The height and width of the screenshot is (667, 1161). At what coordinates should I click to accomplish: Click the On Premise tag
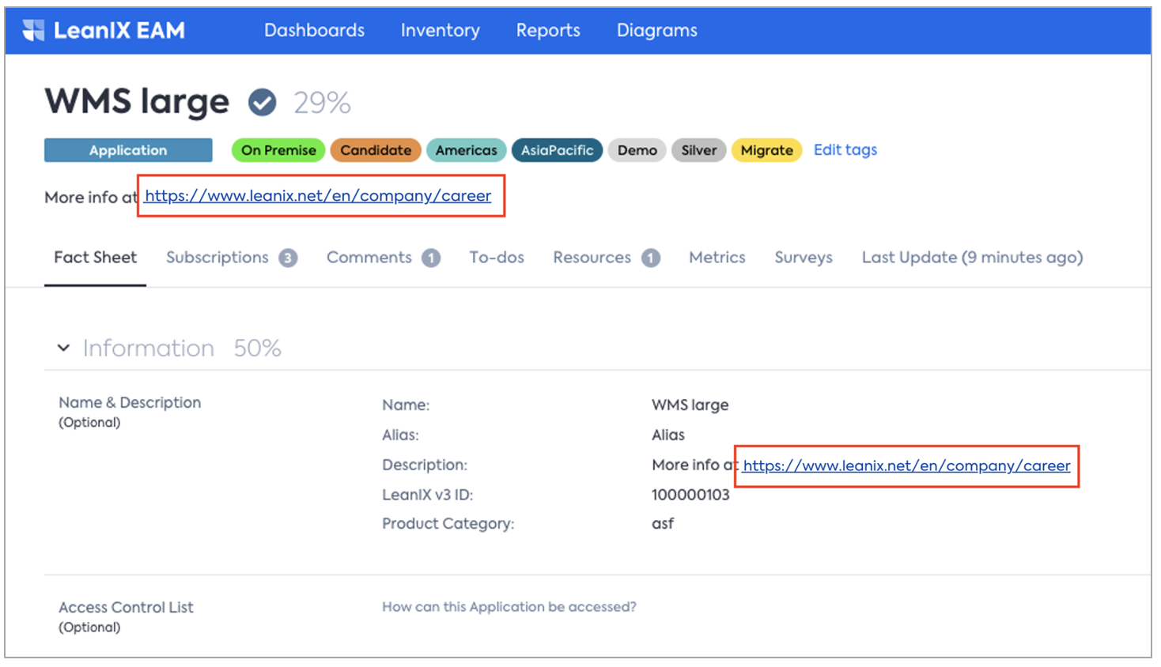pos(278,150)
